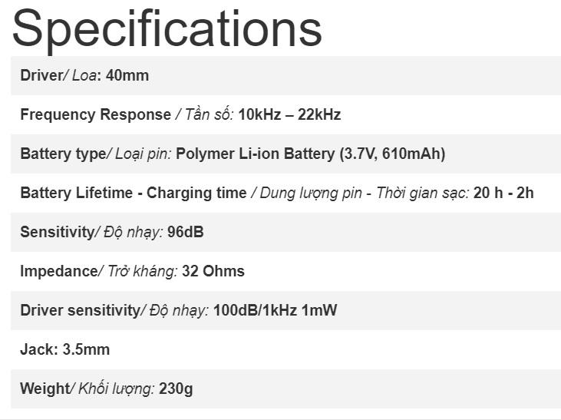Select Polymer Li-ion Battery text
Image resolution: width=561 pixels, height=420 pixels.
[x=256, y=154]
